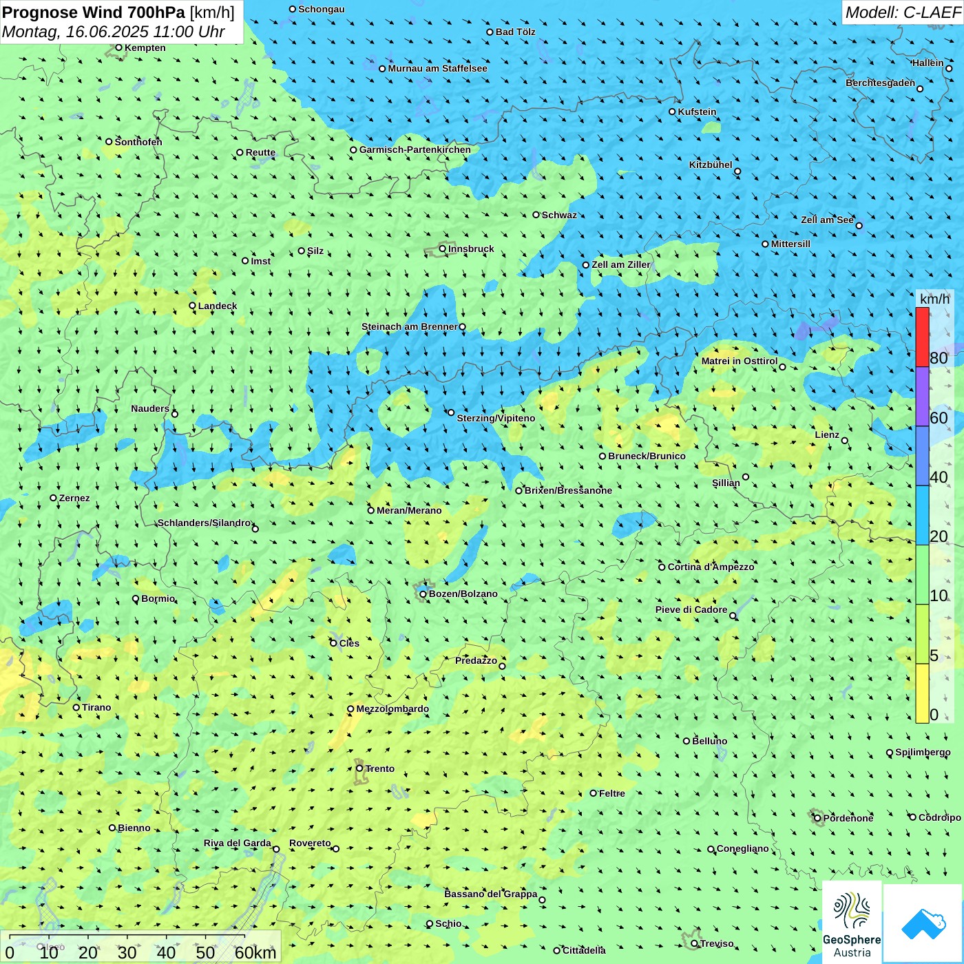Click the Nauders city marker
The image size is (964, 964).
click(x=175, y=414)
